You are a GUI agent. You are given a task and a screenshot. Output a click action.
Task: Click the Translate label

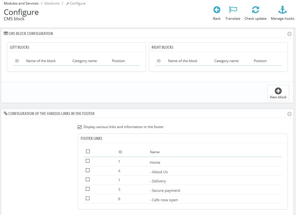(233, 18)
